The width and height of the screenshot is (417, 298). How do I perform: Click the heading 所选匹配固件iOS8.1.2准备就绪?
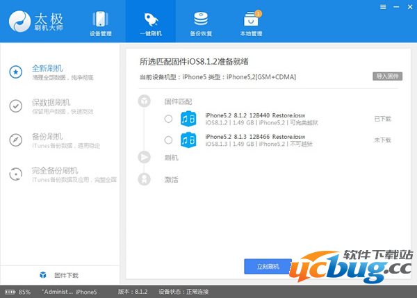[194, 62]
